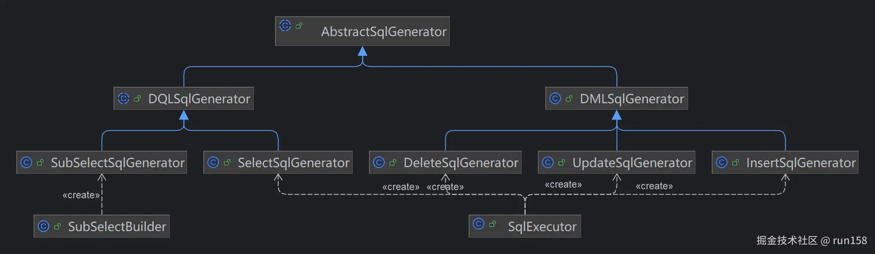Image resolution: width=875 pixels, height=254 pixels.
Task: Click the DMLSqlGenerator class icon
Action: pos(555,98)
